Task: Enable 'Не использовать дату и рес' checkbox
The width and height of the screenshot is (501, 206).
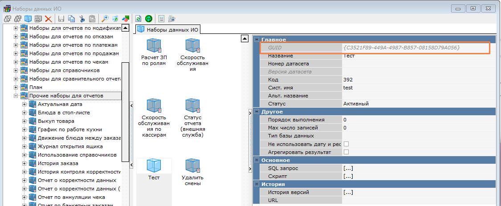Action: [346, 144]
